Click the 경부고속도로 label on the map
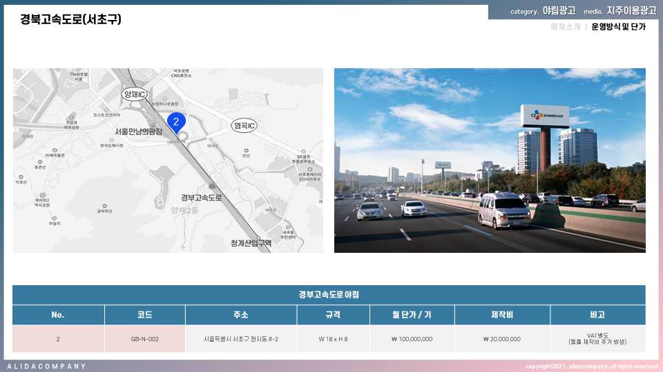 (201, 198)
